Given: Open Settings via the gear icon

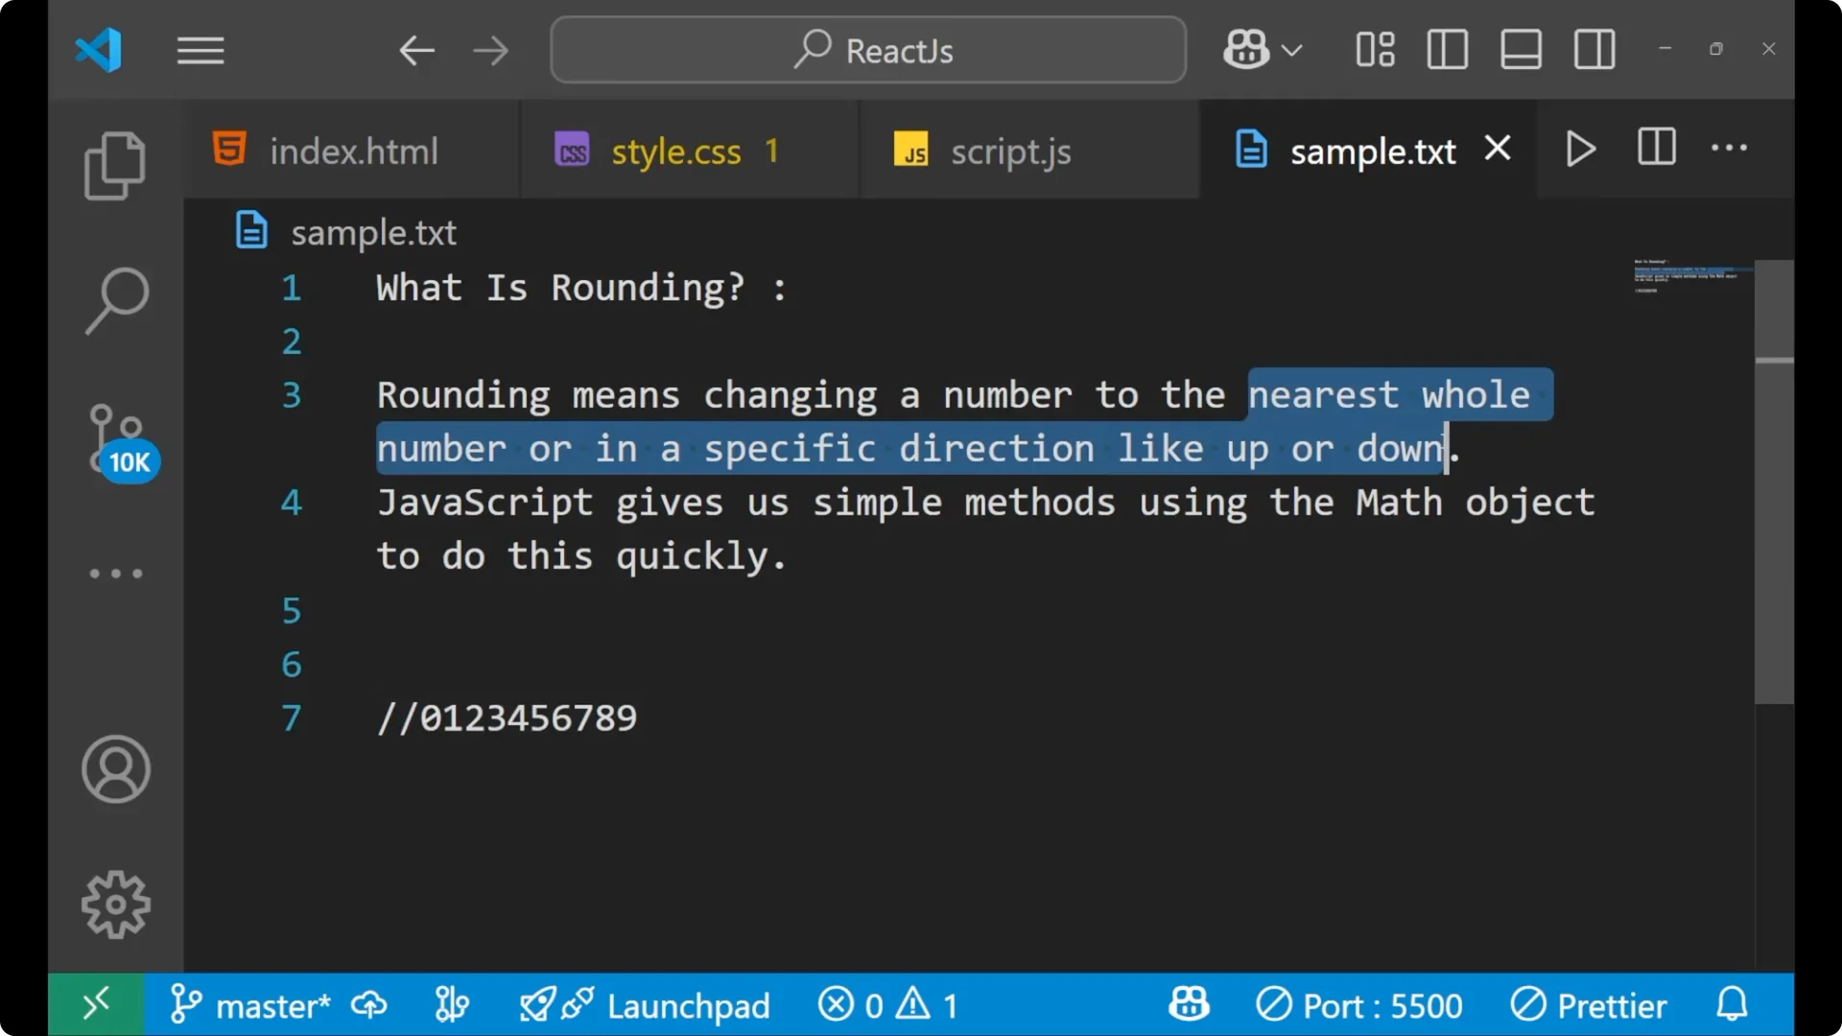Looking at the screenshot, I should tap(115, 903).
